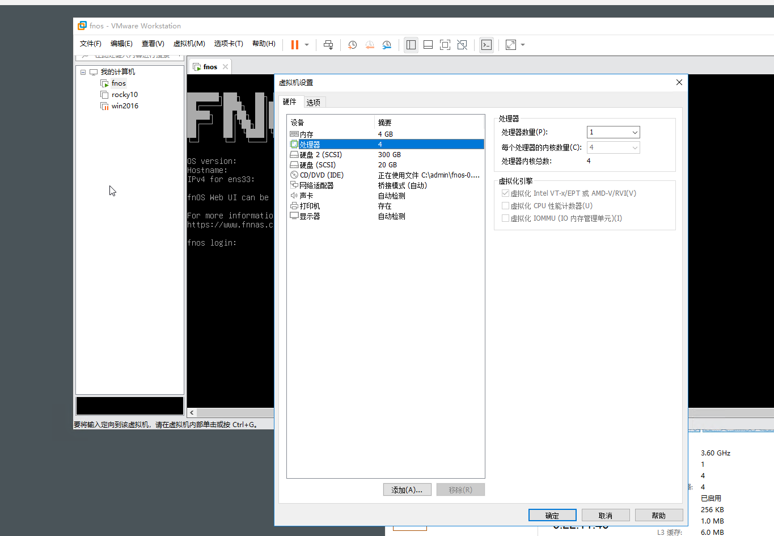Viewport: 774px width, 536px height.
Task: Open the snapshot manager toolbar icon
Action: [x=387, y=45]
